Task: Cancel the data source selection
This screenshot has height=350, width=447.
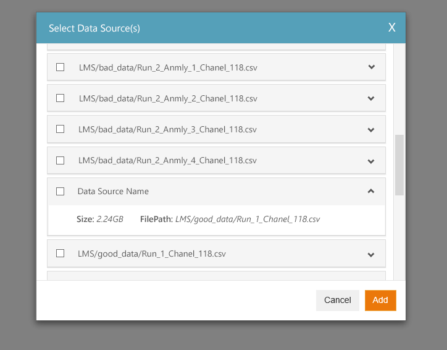Action: (x=338, y=301)
